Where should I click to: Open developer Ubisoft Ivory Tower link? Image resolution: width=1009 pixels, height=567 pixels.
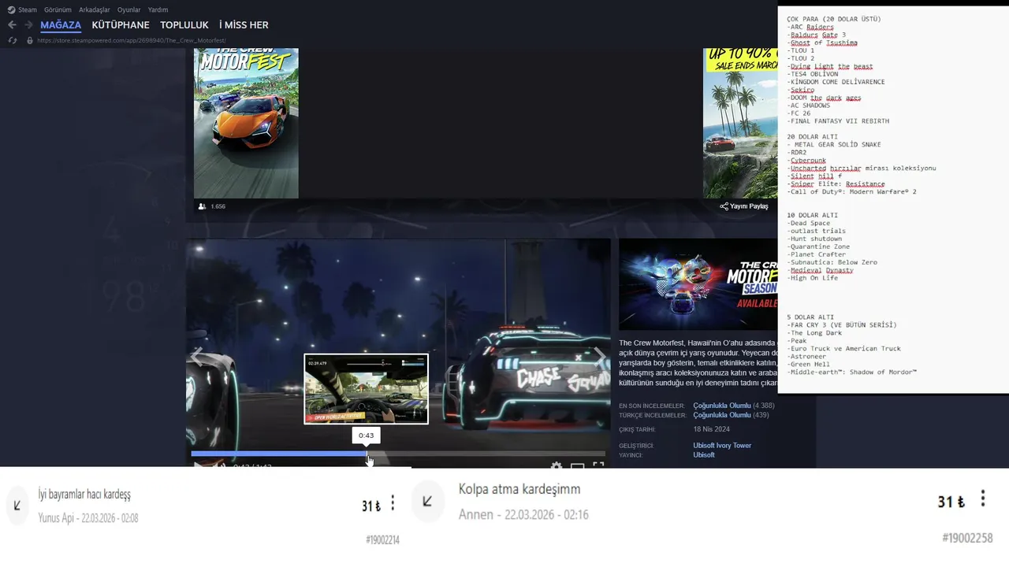click(x=722, y=446)
